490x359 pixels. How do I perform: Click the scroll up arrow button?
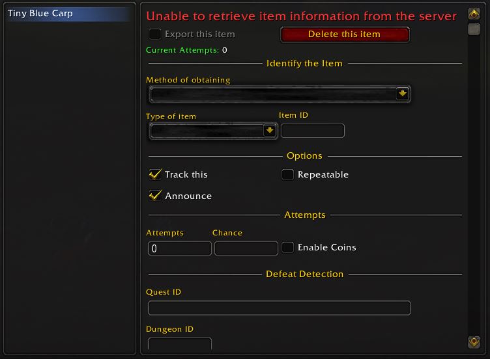[474, 14]
